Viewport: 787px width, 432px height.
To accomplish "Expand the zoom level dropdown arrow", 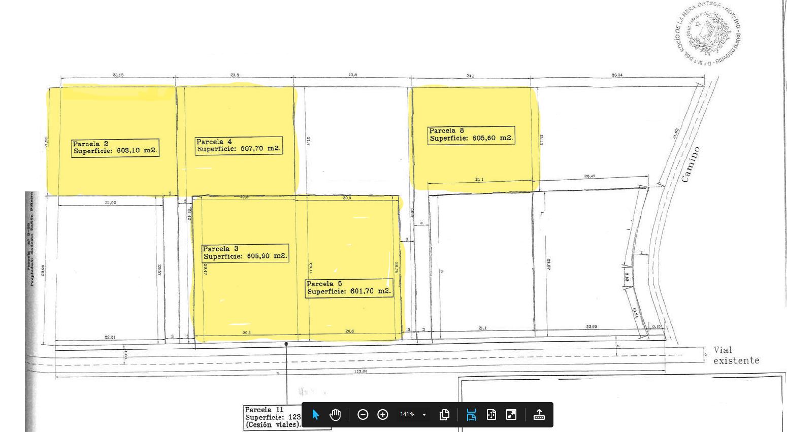I will point(424,415).
